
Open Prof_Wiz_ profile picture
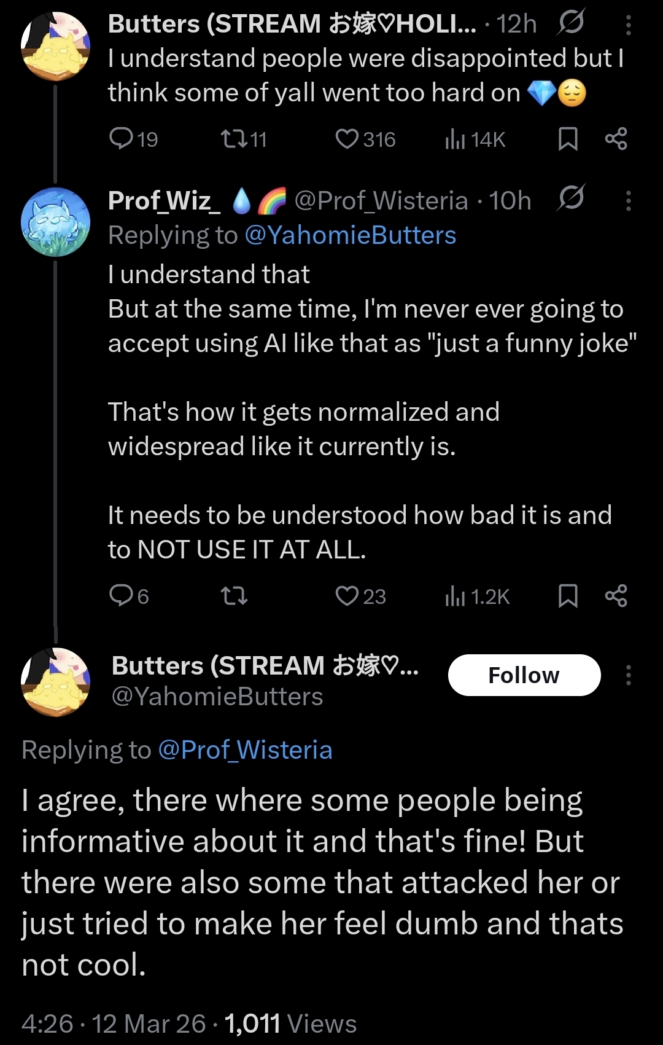coord(55,222)
